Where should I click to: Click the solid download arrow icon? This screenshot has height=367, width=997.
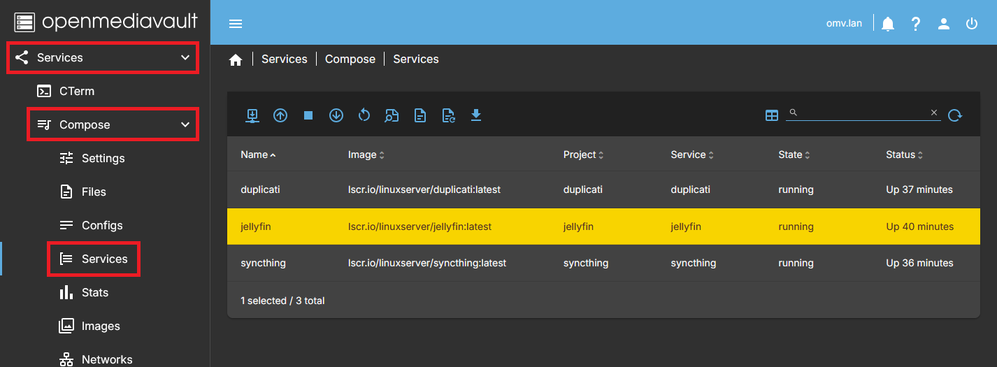pos(476,115)
